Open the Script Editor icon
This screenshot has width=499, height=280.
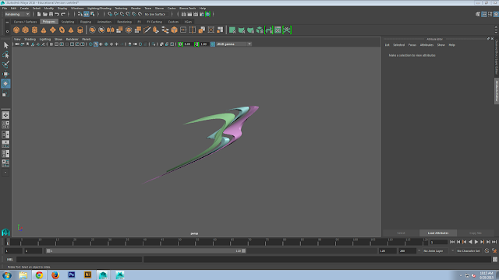click(495, 259)
